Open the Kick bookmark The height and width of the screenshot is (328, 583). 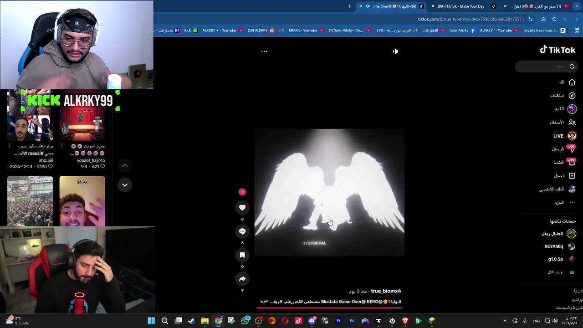click(191, 31)
